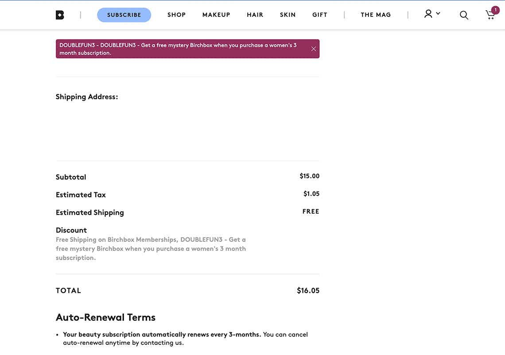Dismiss the DOUBLEFUN3 promo banner

point(313,49)
